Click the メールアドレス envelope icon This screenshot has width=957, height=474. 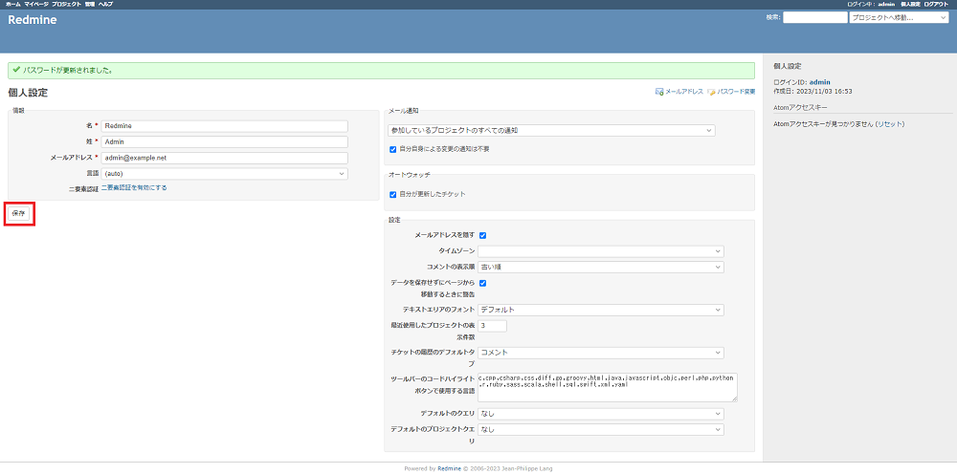(659, 92)
